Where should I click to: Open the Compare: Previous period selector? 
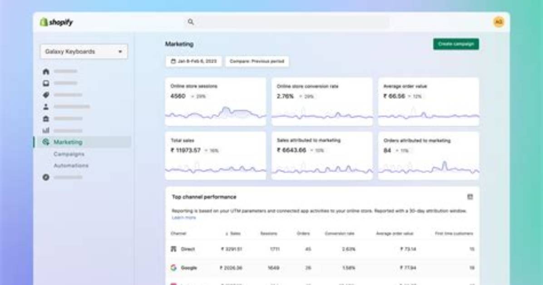pos(257,61)
